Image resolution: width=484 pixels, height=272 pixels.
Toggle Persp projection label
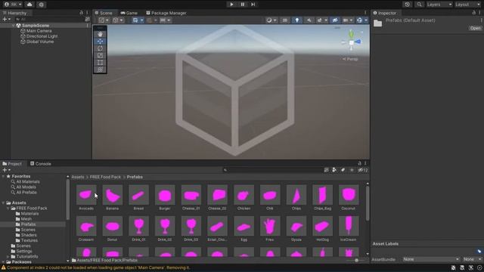(350, 59)
